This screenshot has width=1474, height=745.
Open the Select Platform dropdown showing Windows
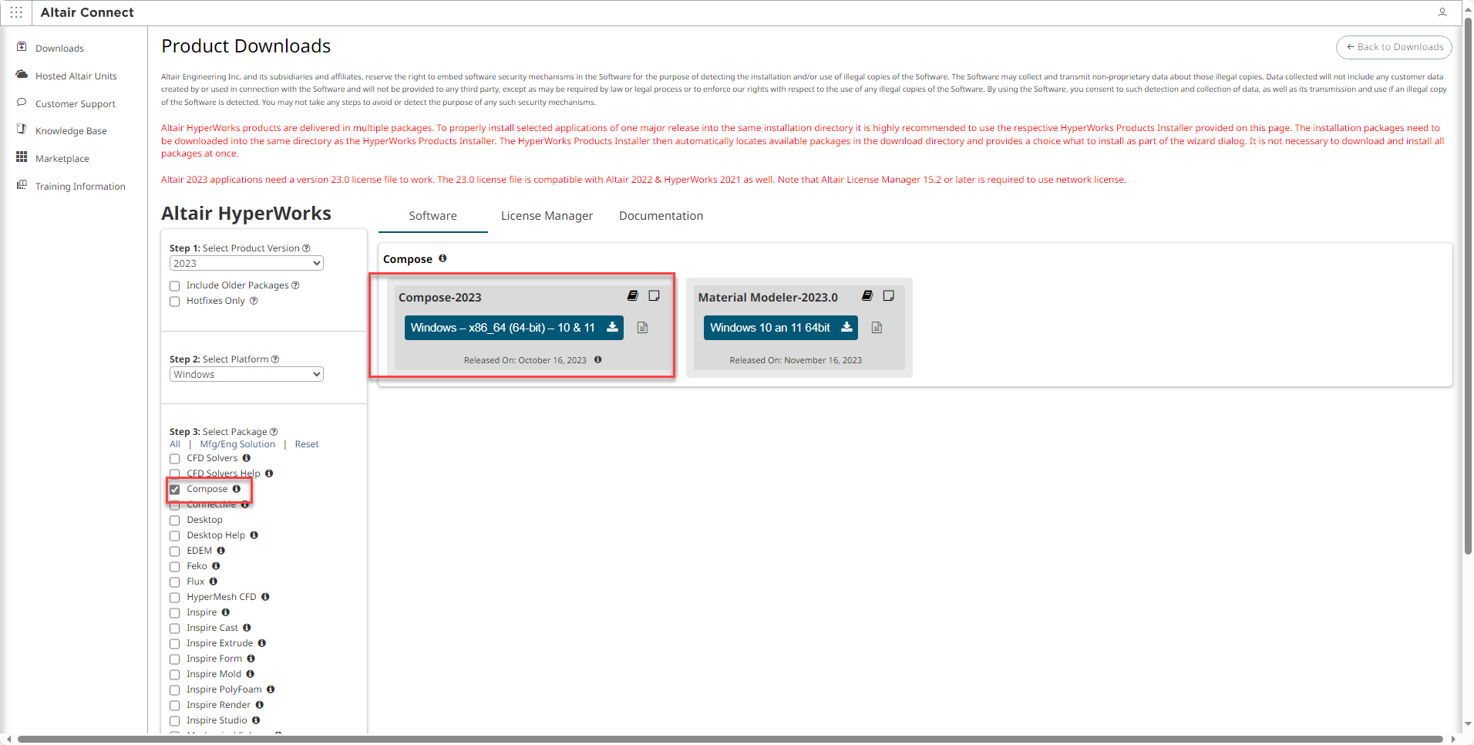click(x=245, y=374)
